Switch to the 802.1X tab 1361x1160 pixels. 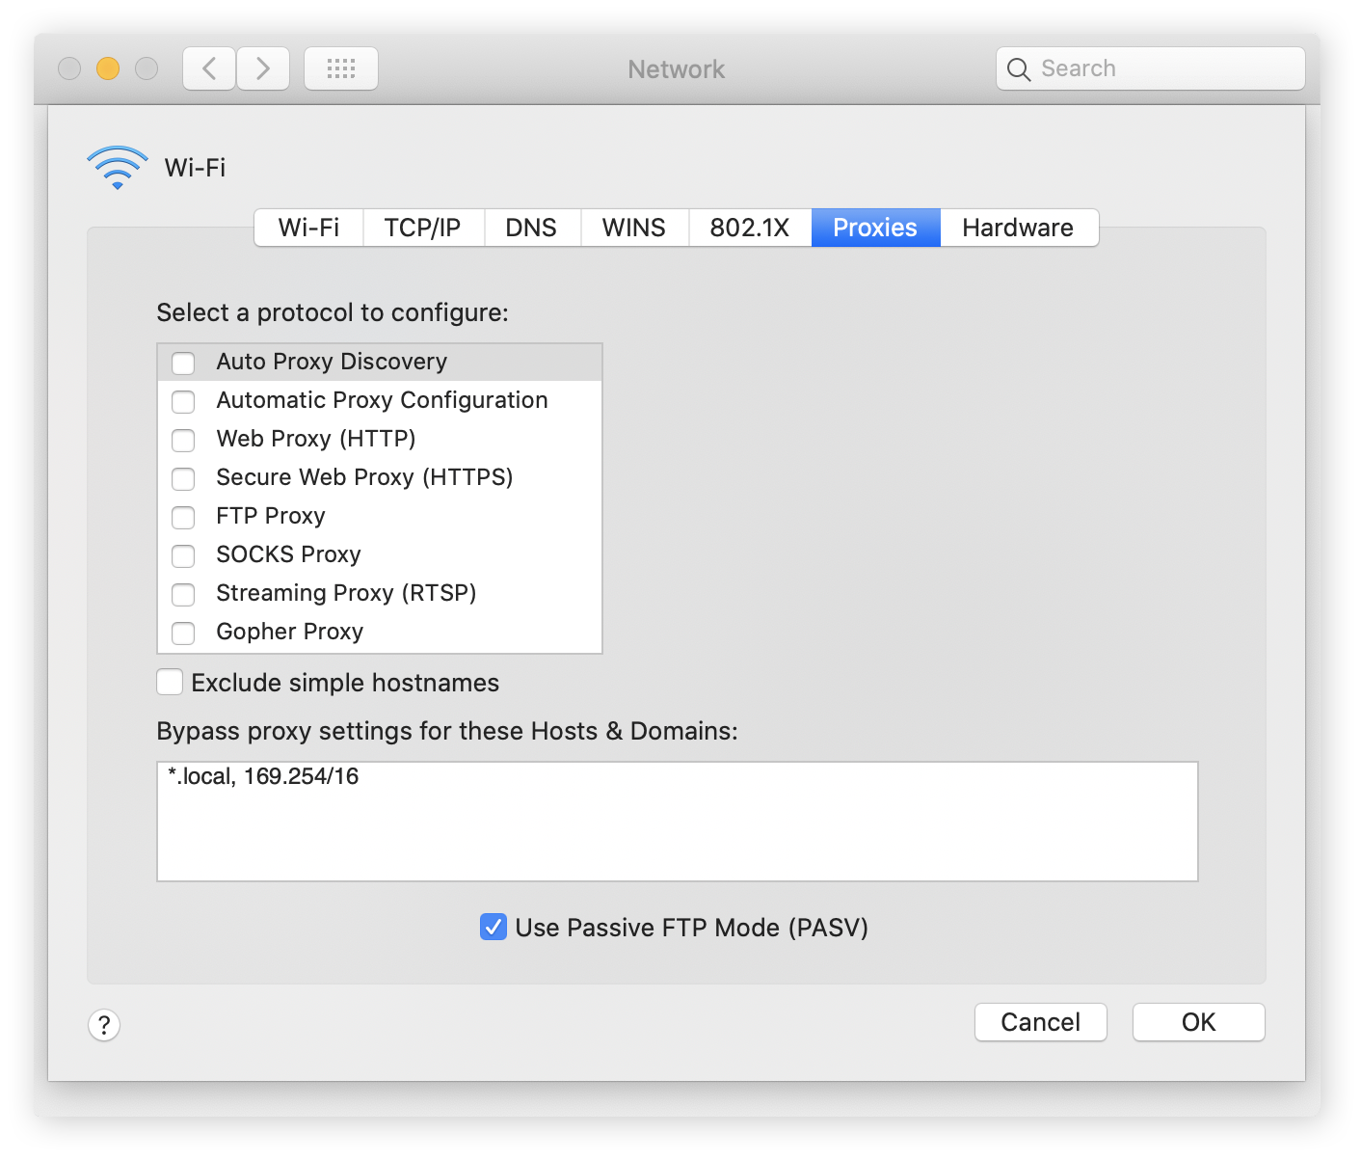[749, 228]
